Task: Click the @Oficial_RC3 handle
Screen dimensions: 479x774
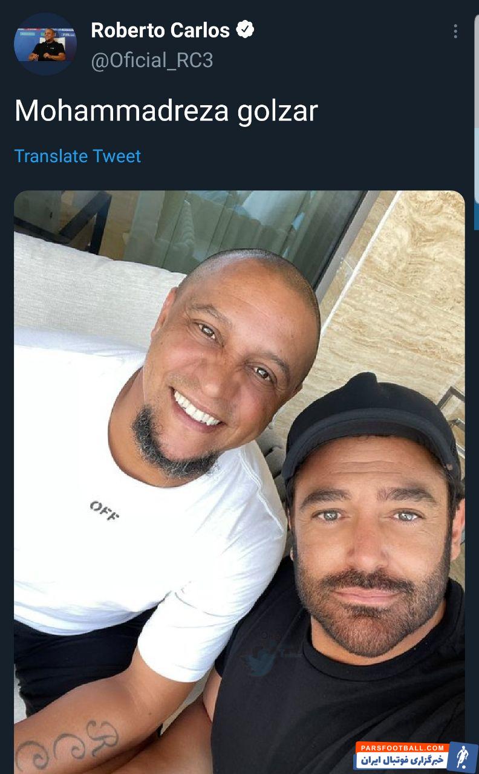Action: [152, 60]
